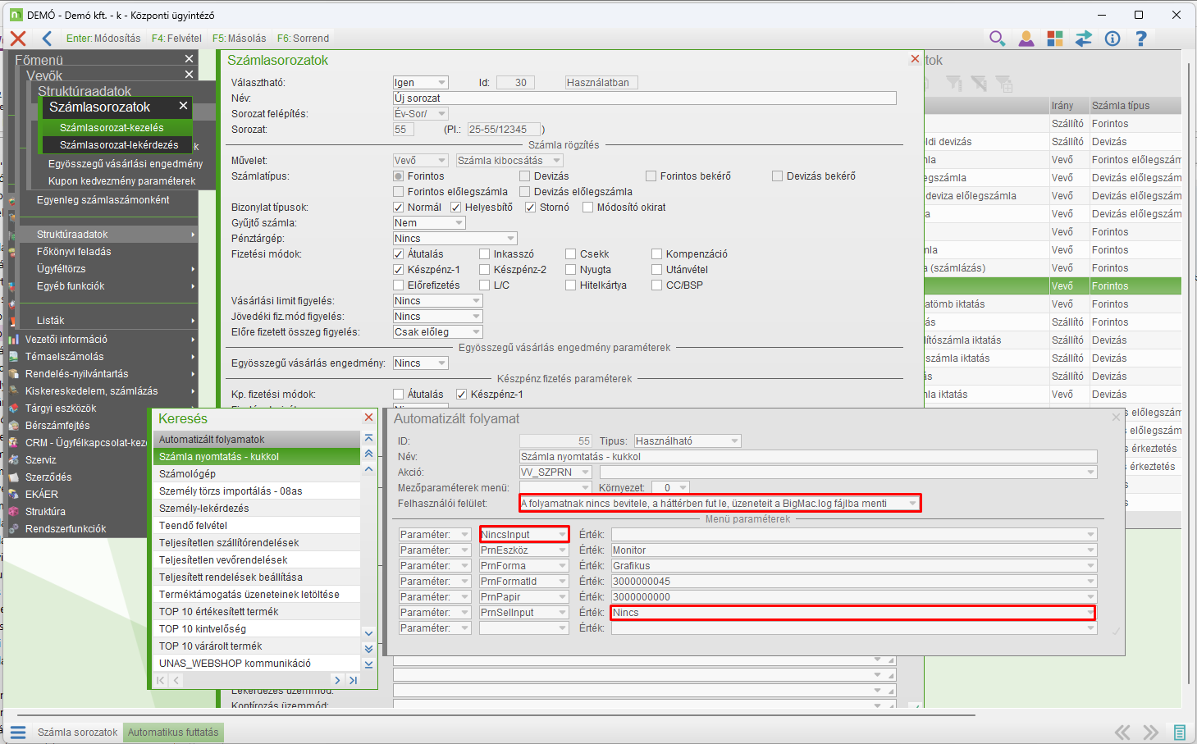Click the F4: Felvétel button

tap(176, 39)
